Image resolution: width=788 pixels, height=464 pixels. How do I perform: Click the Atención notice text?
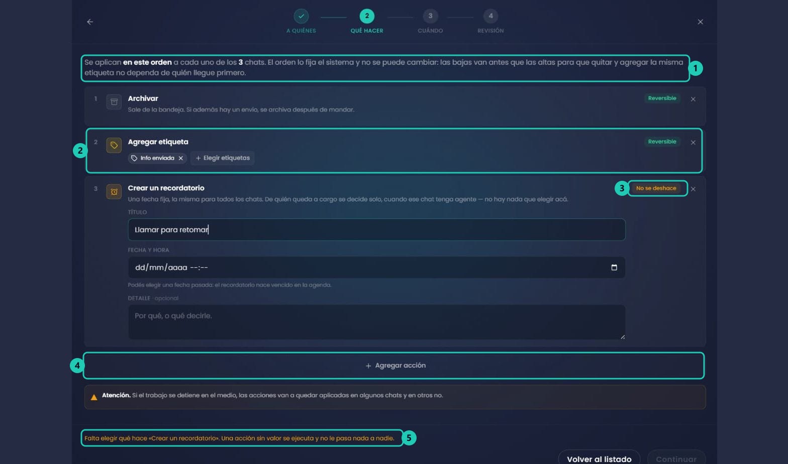(x=272, y=395)
